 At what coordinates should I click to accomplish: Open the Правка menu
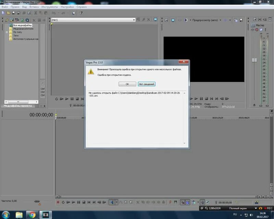click(15, 7)
